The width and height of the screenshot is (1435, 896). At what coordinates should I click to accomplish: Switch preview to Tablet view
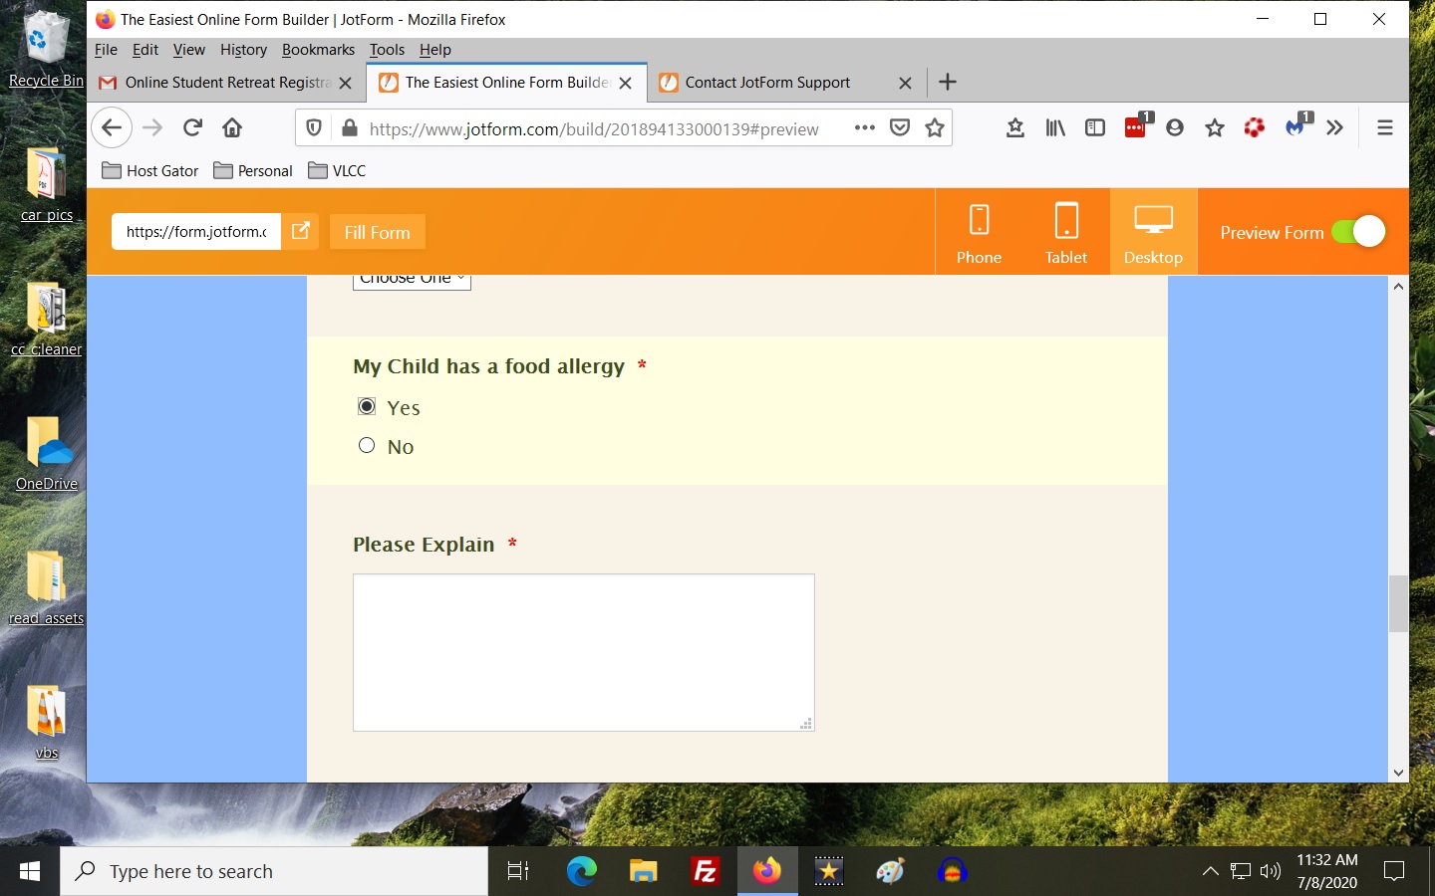(x=1065, y=233)
